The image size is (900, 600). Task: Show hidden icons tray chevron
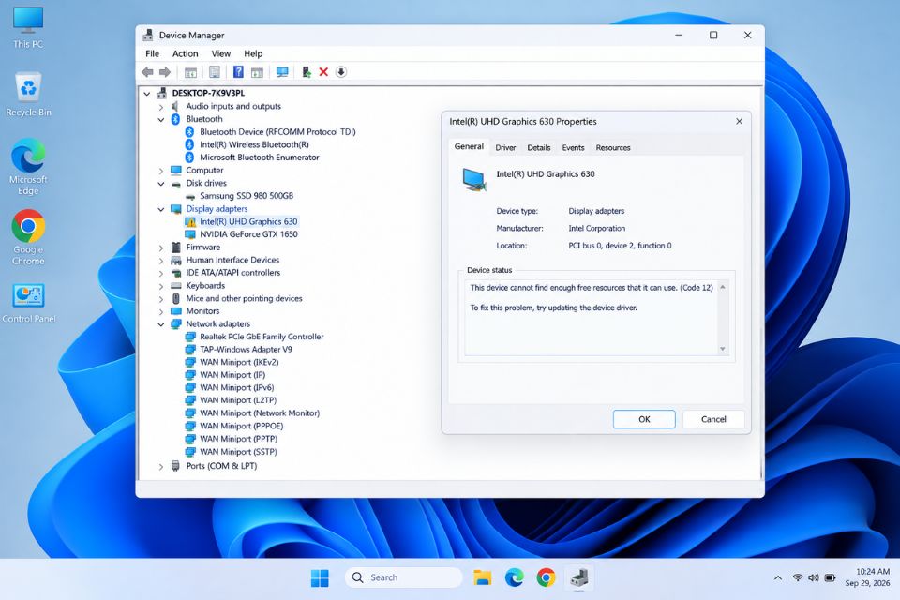pos(778,577)
